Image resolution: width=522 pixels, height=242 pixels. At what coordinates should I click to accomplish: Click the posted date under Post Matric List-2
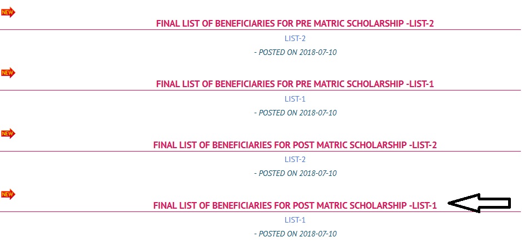(295, 174)
